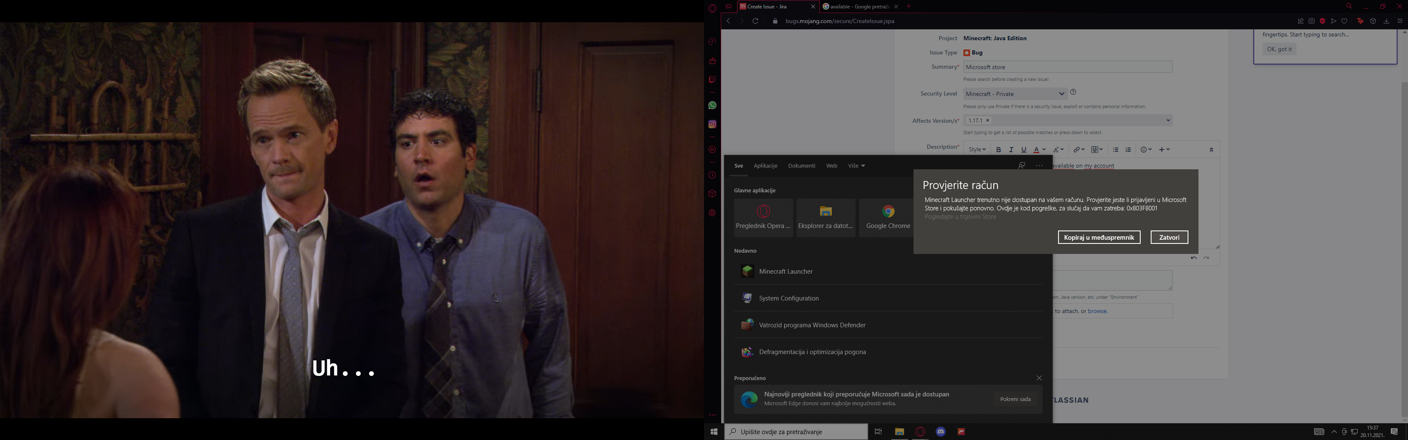Screen dimensions: 1408x440
Task: Click Pokreni sada for Microsoft Edge
Action: tap(1015, 399)
